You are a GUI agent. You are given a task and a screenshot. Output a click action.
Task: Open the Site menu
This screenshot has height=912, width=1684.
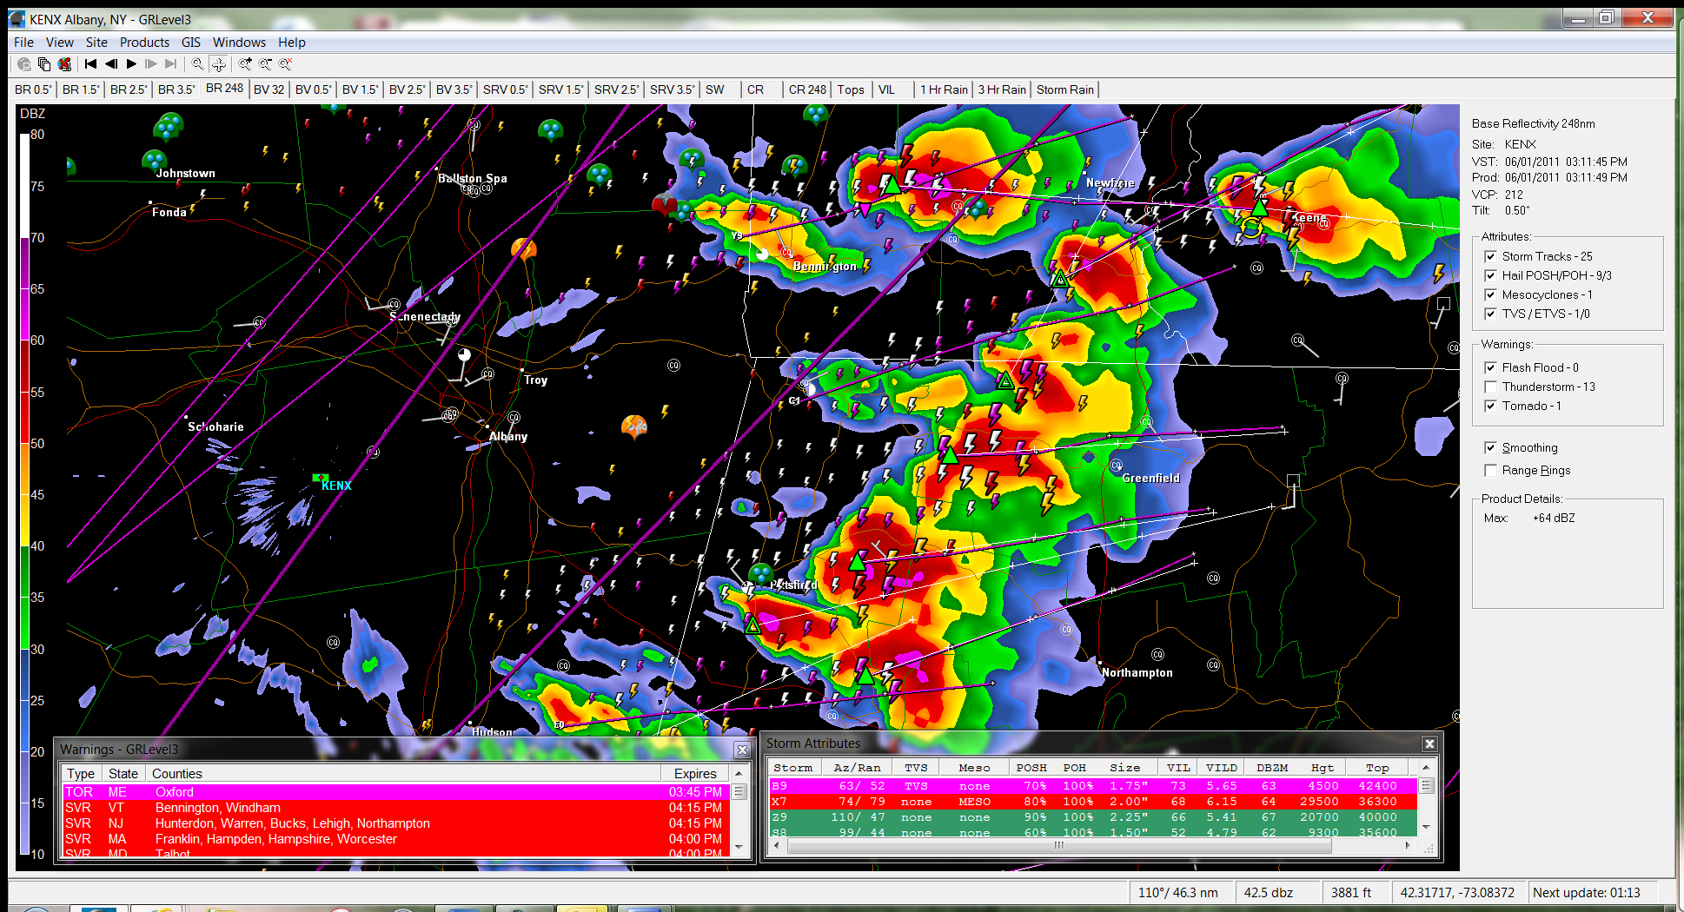pyautogui.click(x=96, y=42)
